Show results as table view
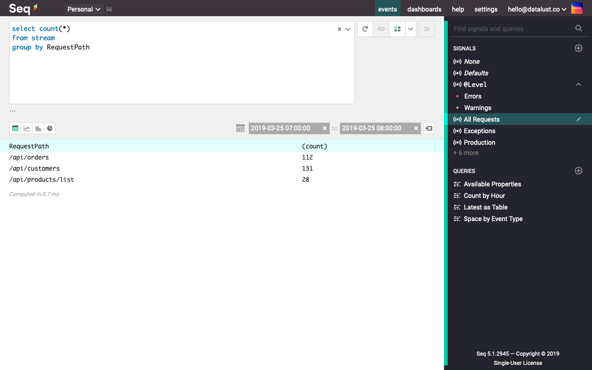 click(x=15, y=128)
